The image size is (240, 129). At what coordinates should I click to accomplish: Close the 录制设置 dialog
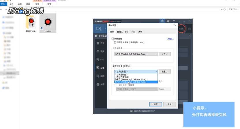[175, 25]
